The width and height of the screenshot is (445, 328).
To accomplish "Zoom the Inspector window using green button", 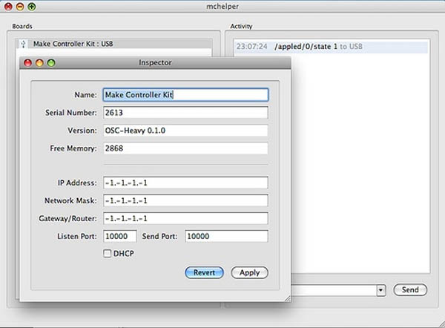I will (51, 63).
